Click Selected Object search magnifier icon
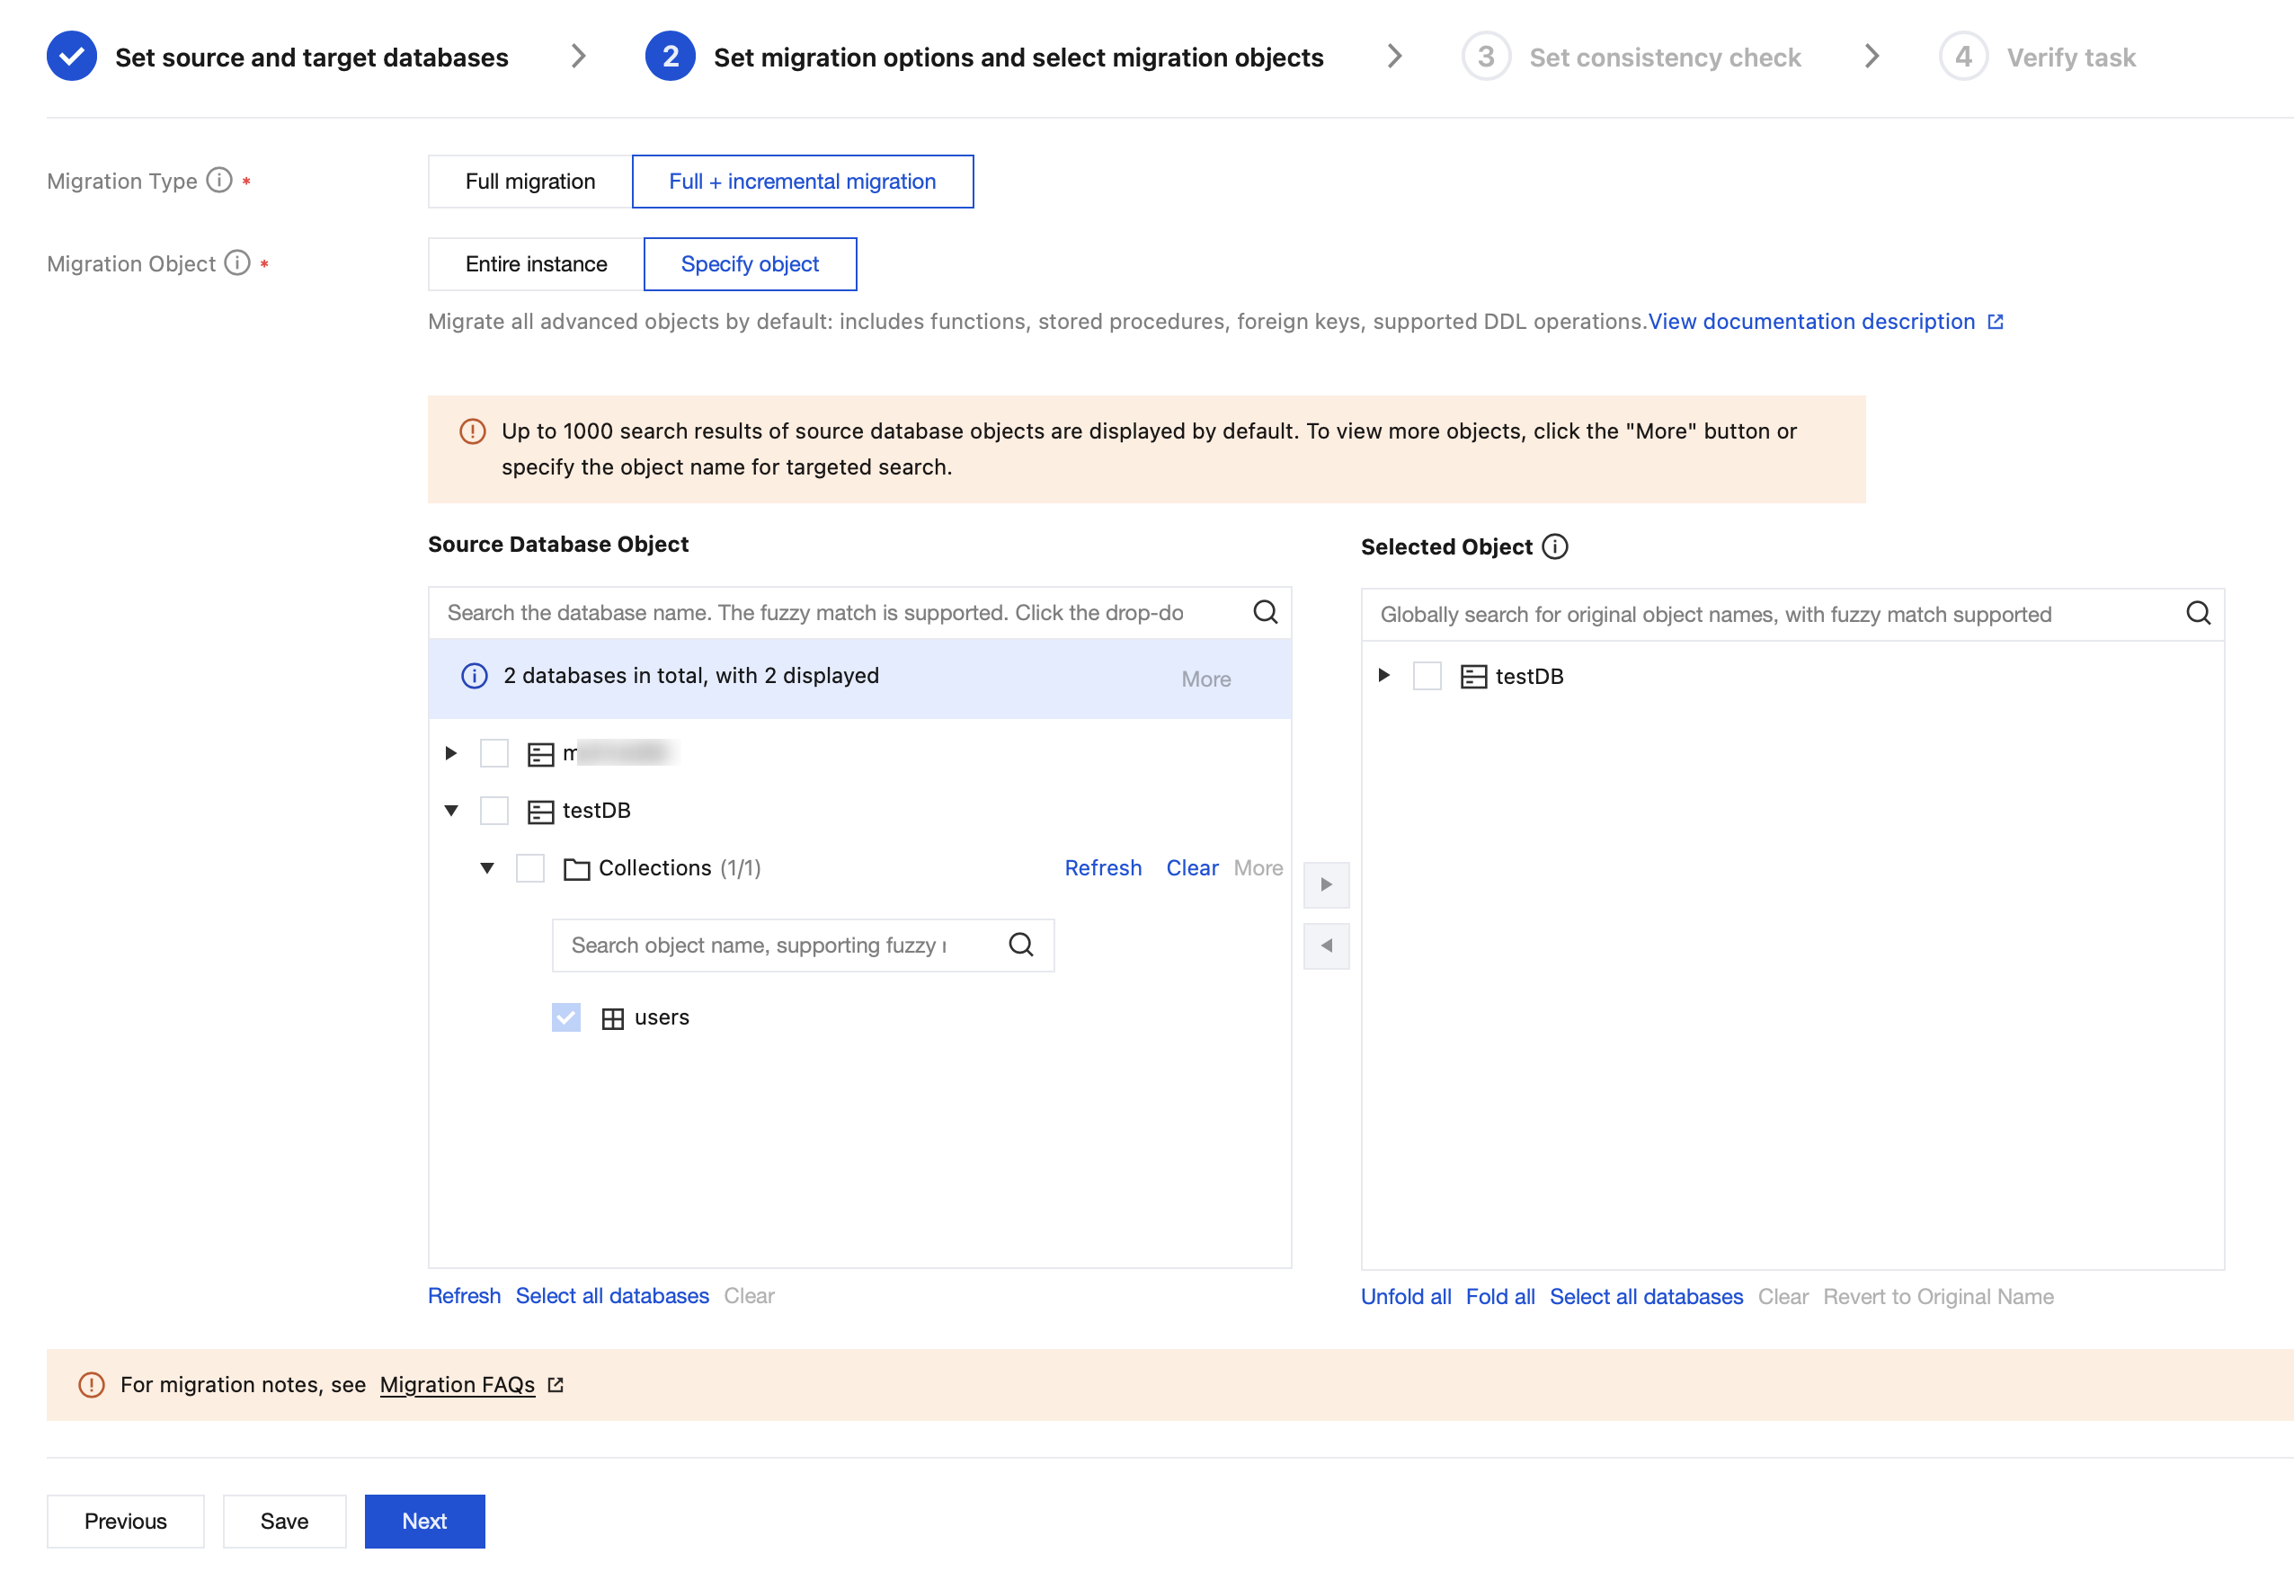The image size is (2294, 1589). coord(2198,614)
